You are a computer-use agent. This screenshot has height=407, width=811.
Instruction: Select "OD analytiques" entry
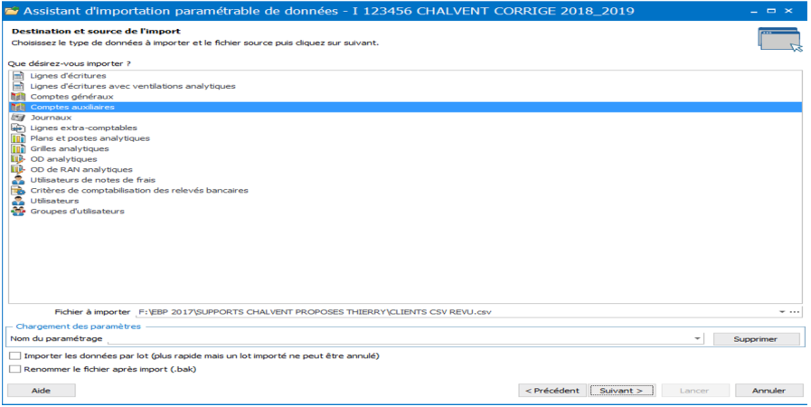coord(63,159)
